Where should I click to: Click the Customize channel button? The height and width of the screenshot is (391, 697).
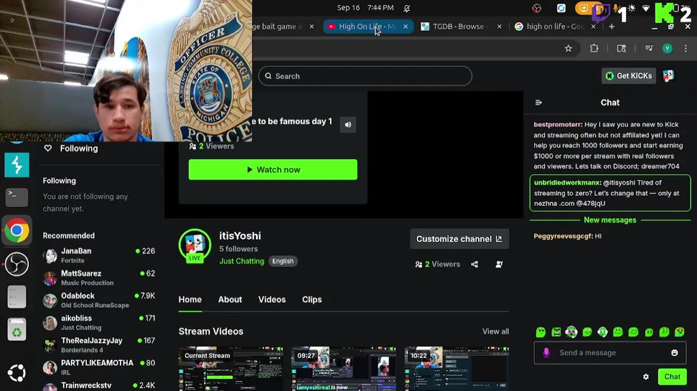coord(459,239)
